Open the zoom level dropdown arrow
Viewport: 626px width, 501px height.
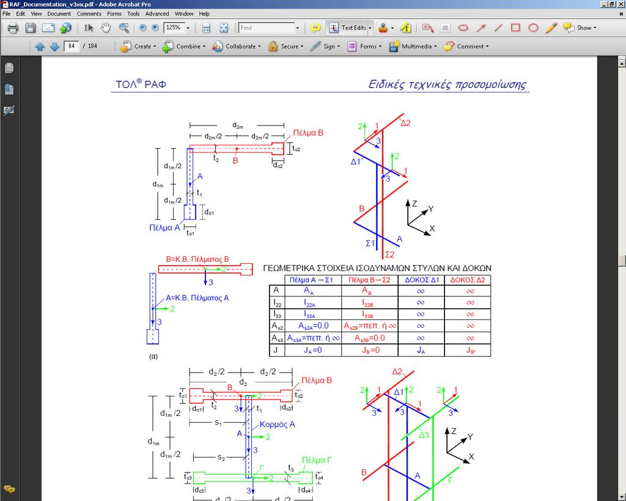[x=188, y=28]
